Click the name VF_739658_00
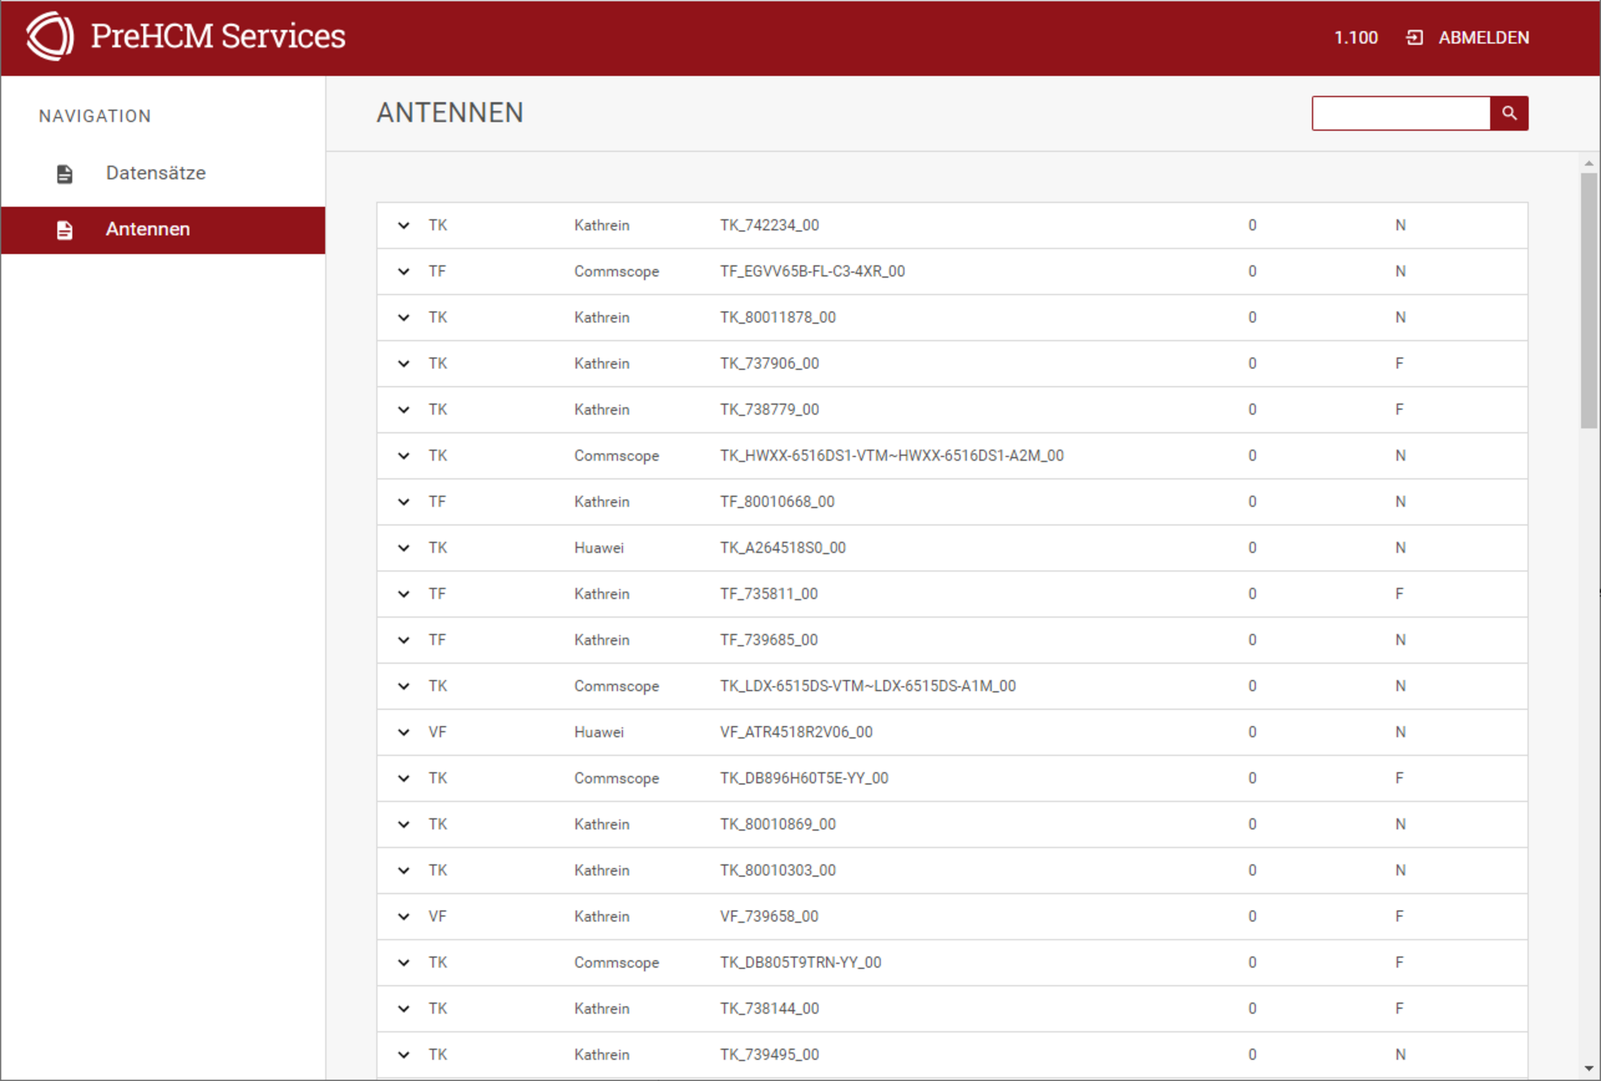 [770, 916]
